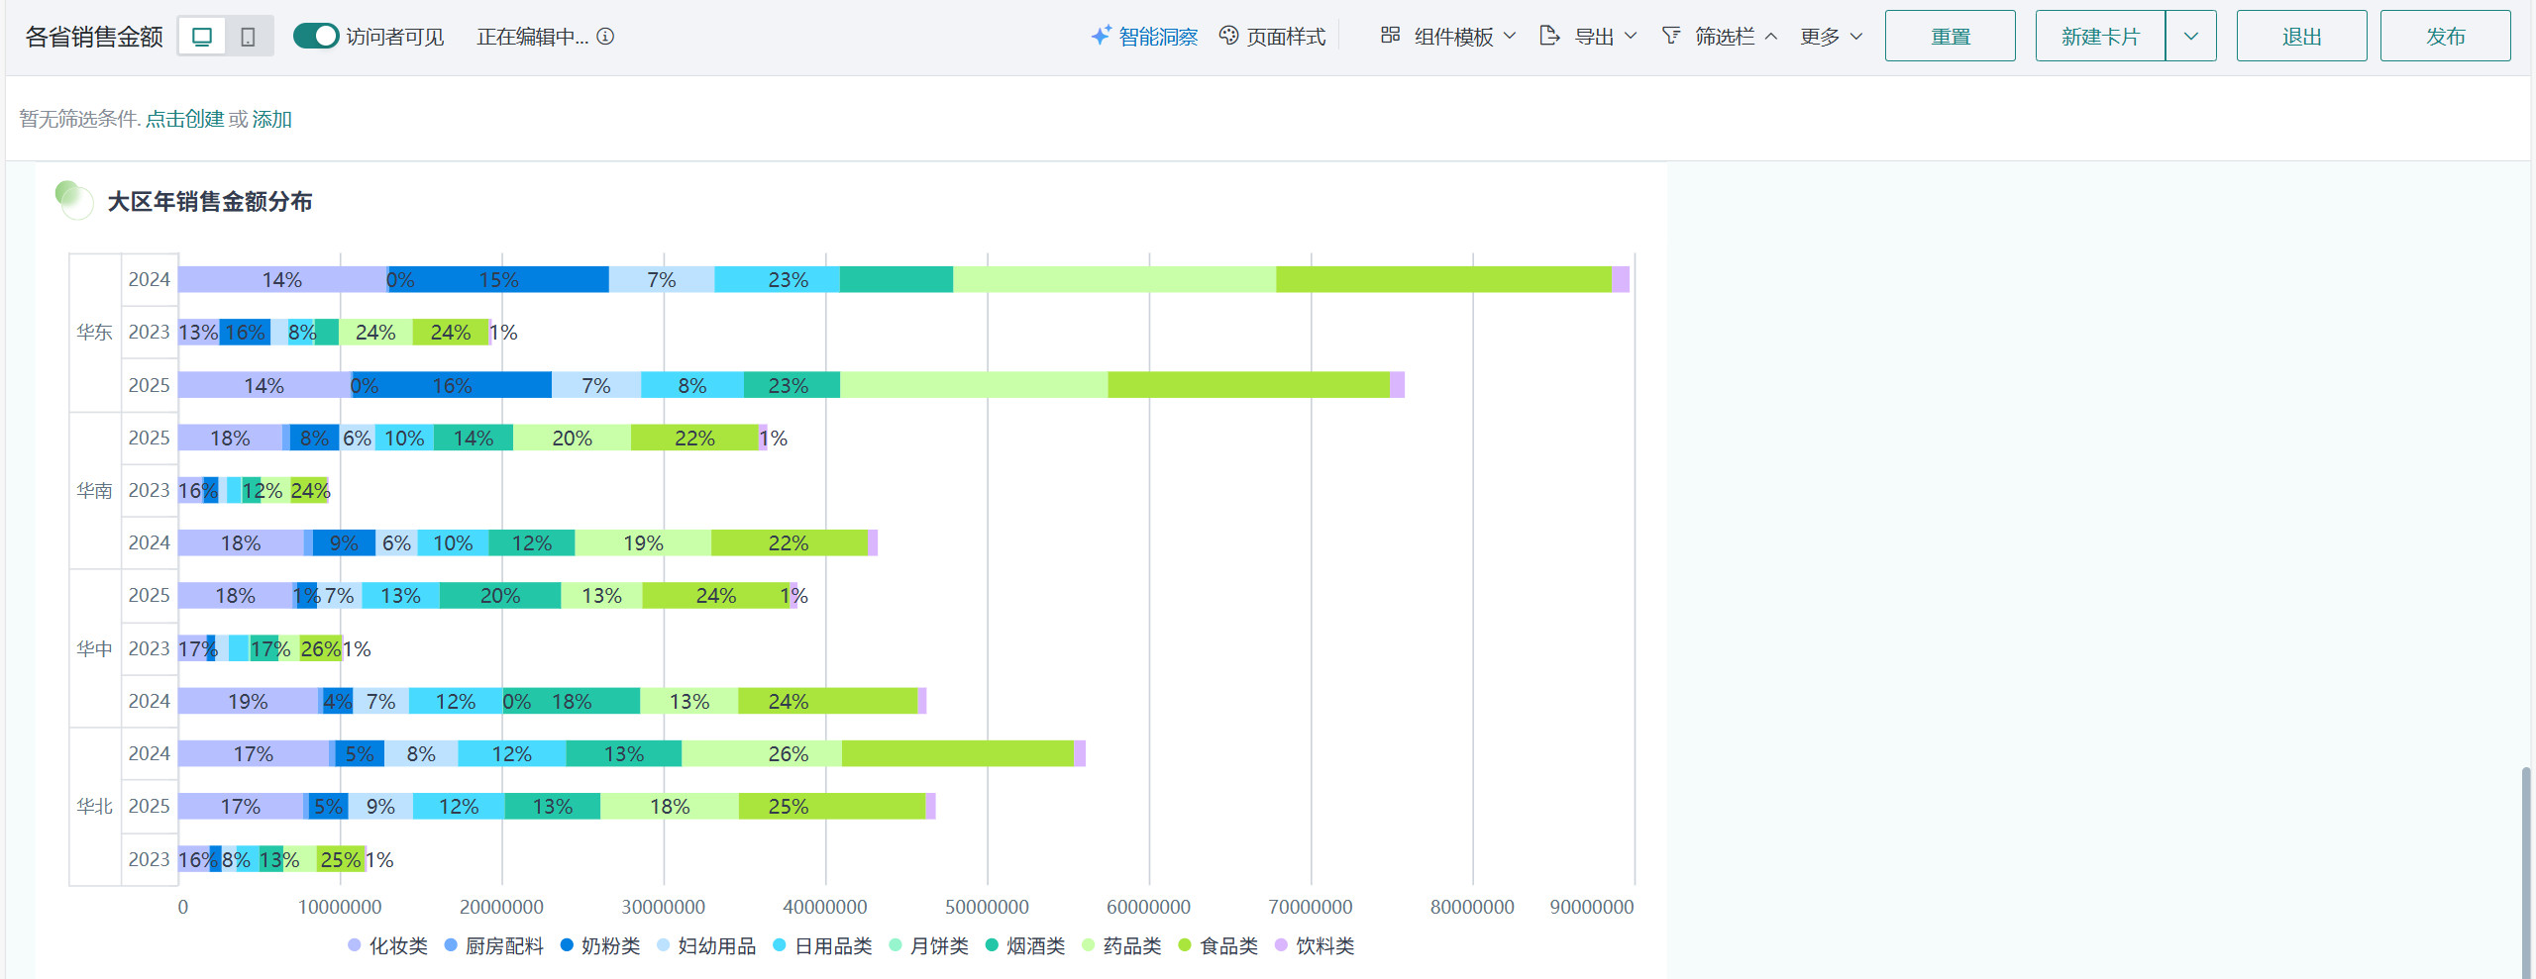This screenshot has height=979, width=2536.
Task: Click the 筛选栏 filter funnel icon
Action: [x=1671, y=36]
